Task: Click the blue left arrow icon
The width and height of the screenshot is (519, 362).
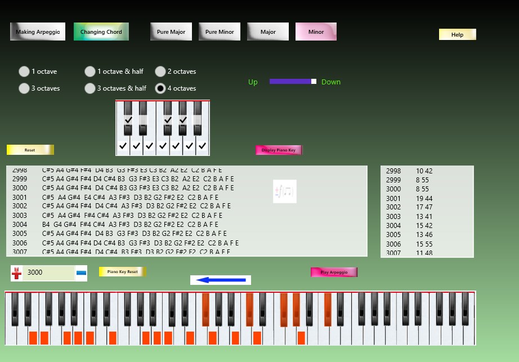Action: pos(220,279)
